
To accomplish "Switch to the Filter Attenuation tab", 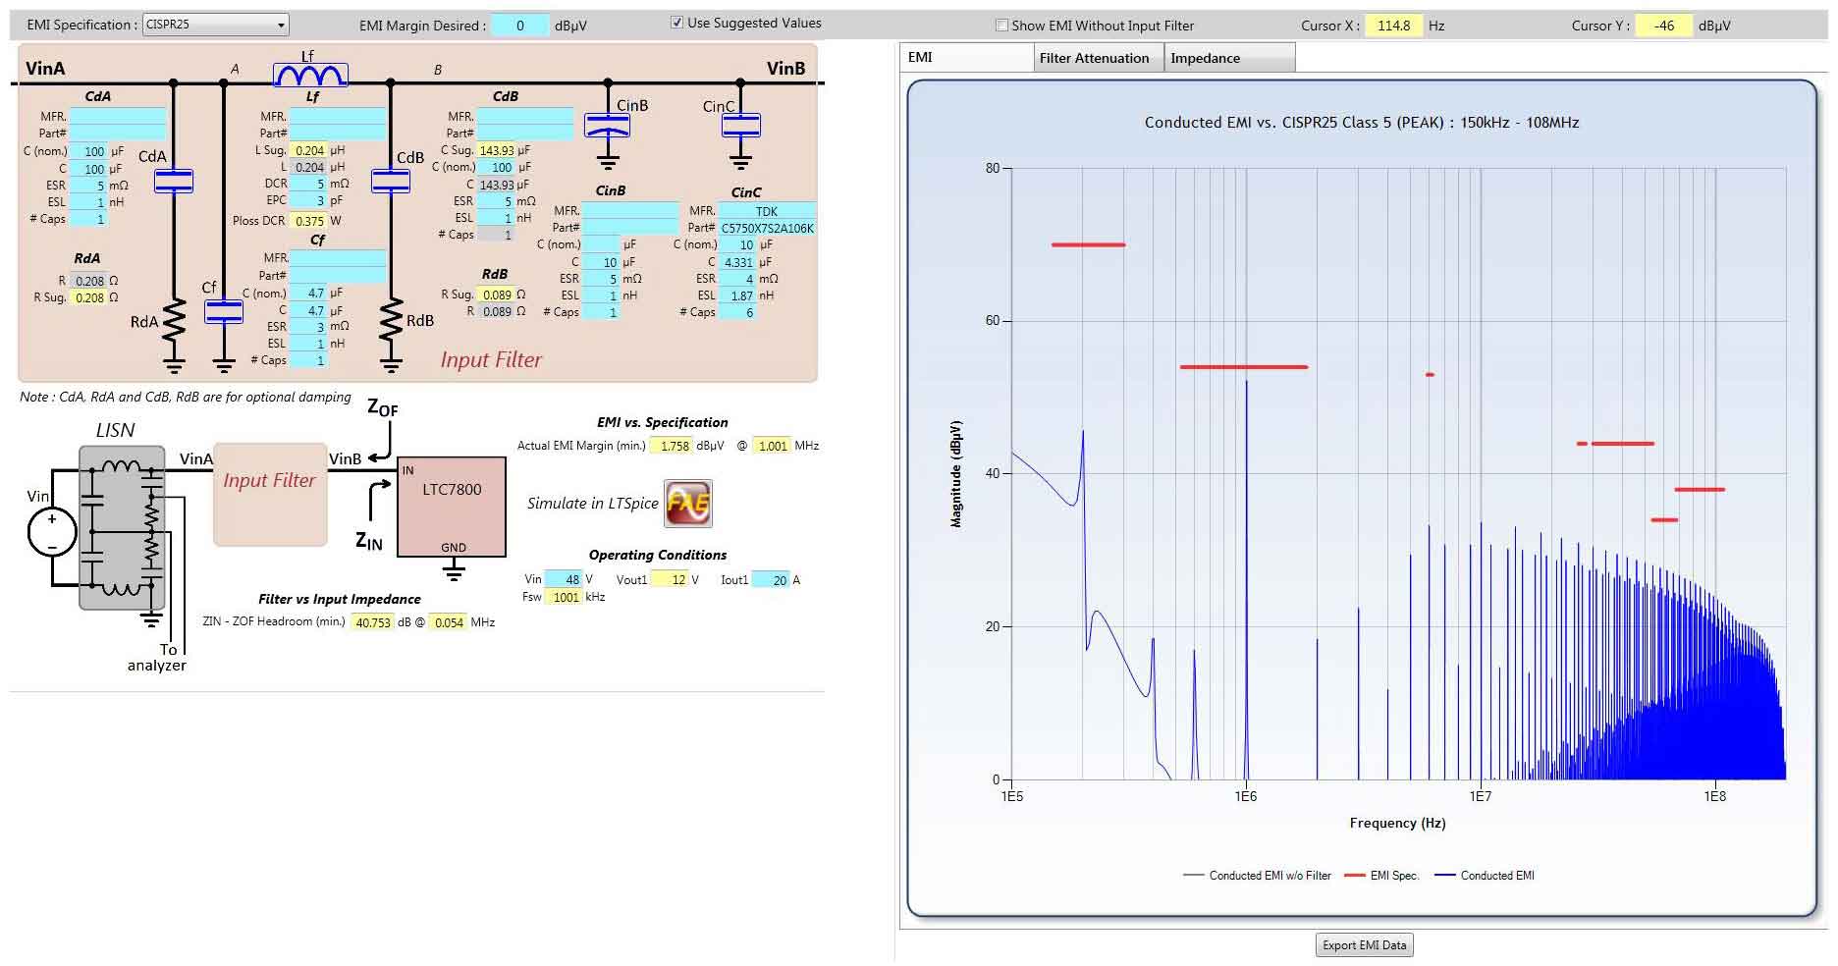I will tap(1095, 58).
